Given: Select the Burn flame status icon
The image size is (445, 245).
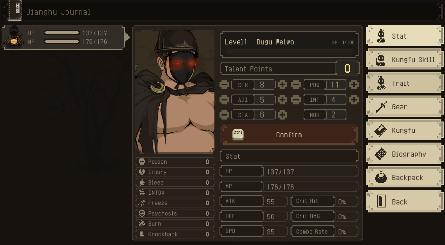Looking at the screenshot, I should [142, 224].
